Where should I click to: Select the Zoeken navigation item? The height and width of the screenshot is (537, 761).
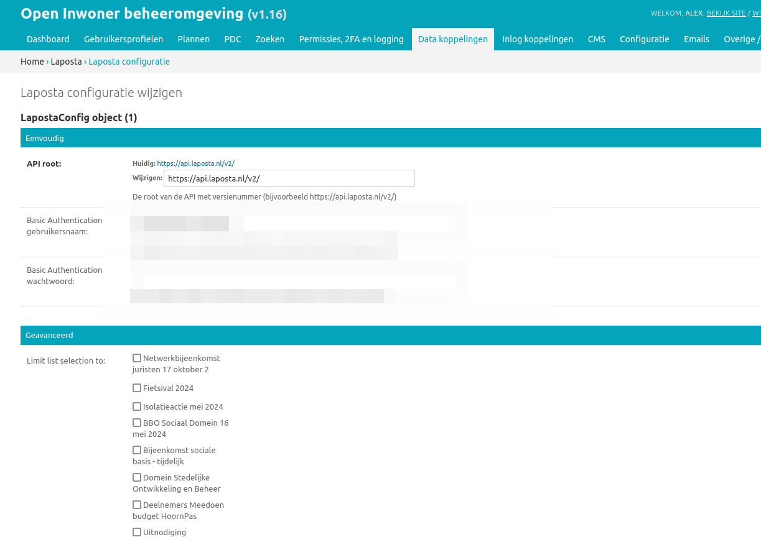(270, 39)
